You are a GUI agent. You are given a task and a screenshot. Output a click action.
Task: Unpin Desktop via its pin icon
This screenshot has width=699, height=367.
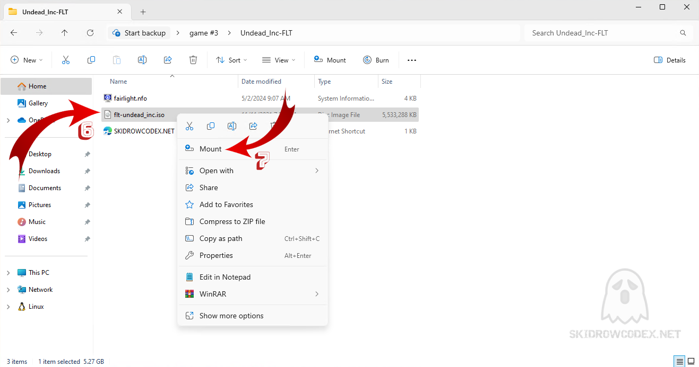click(87, 154)
